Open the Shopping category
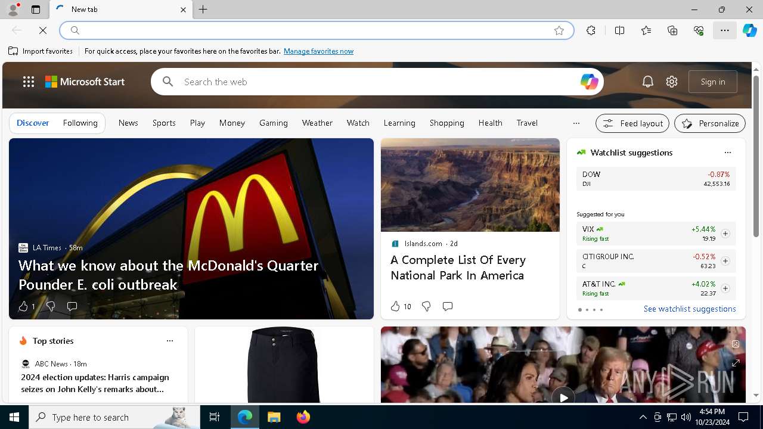 (x=446, y=123)
